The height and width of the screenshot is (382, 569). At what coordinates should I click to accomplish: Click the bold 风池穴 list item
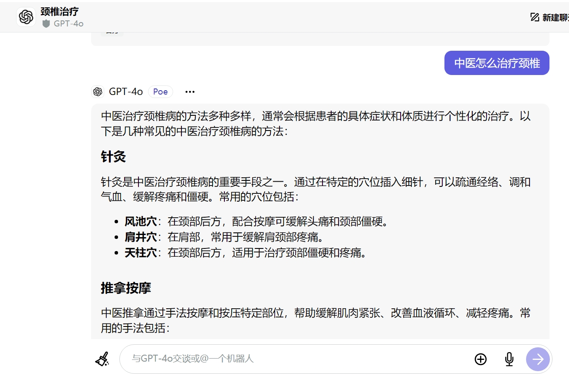(141, 222)
